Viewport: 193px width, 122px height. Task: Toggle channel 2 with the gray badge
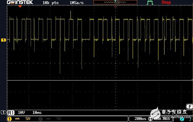41,119
